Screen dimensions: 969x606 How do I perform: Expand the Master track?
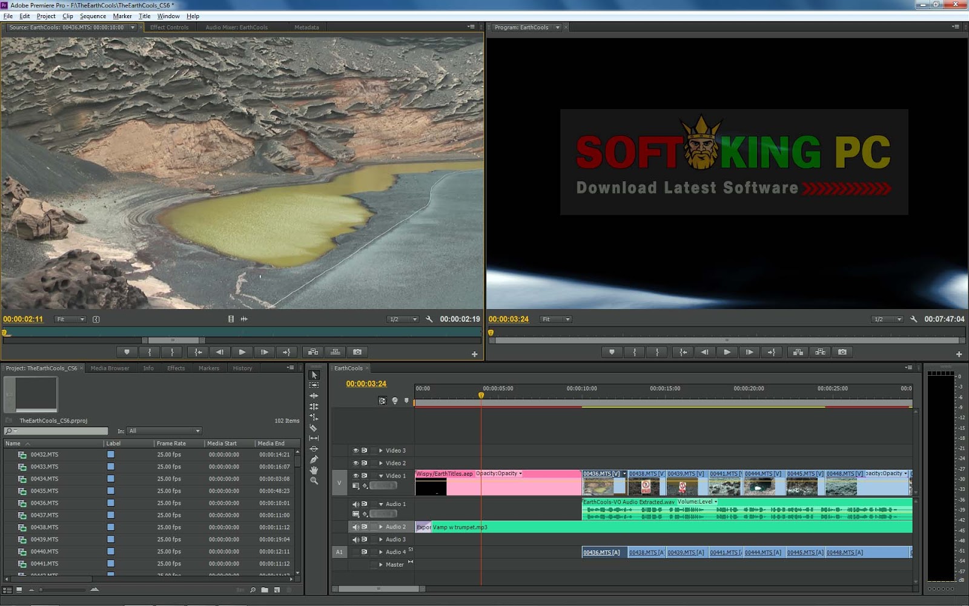point(381,565)
